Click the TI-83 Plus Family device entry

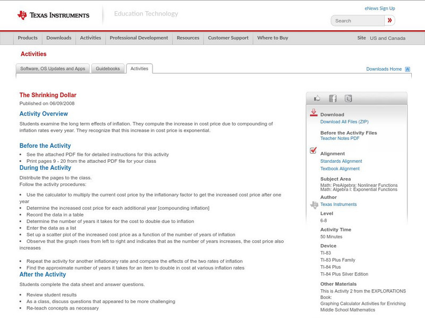pyautogui.click(x=338, y=260)
